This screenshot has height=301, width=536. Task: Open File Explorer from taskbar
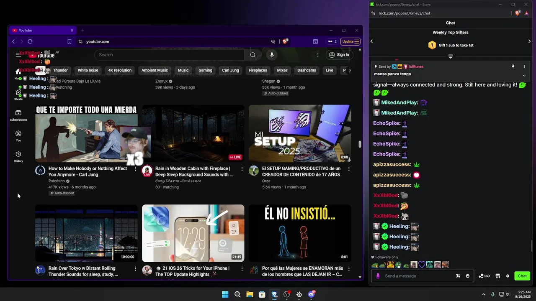(x=250, y=294)
